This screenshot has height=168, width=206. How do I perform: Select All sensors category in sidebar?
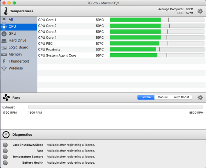point(11,20)
